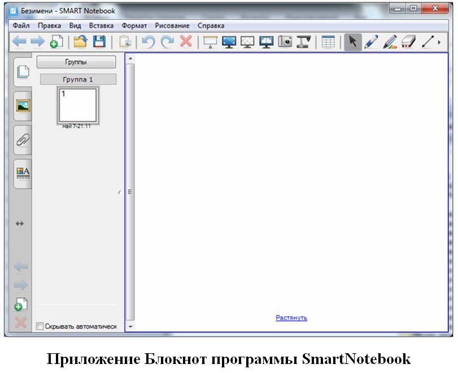Screen dimensions: 458x373
Task: Maximize the SMART Notebook window
Action: pos(413,8)
